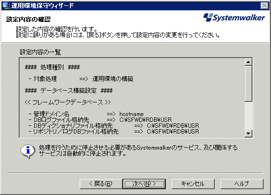This screenshot has width=271, height=195.
Task: Click the '#### 処理種別 ####' heading line
Action: tap(52, 67)
